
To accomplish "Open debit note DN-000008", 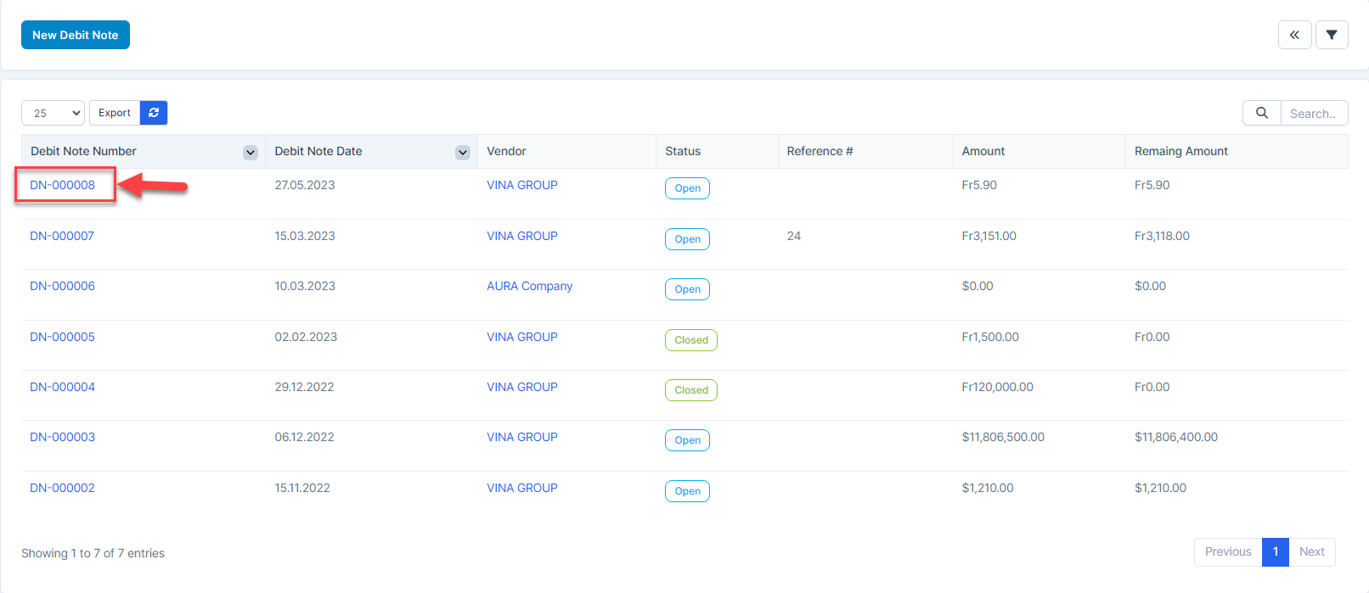I will tap(63, 185).
